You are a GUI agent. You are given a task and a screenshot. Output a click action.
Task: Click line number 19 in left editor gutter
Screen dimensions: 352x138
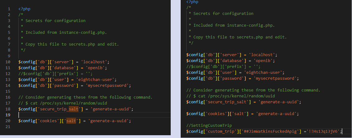coord(8,115)
